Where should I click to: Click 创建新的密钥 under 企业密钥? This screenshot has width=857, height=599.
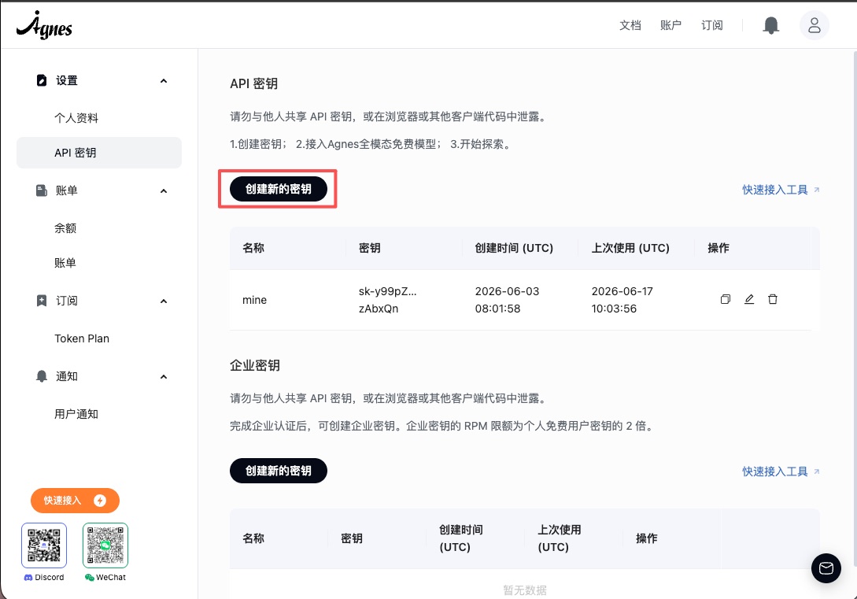(x=279, y=471)
